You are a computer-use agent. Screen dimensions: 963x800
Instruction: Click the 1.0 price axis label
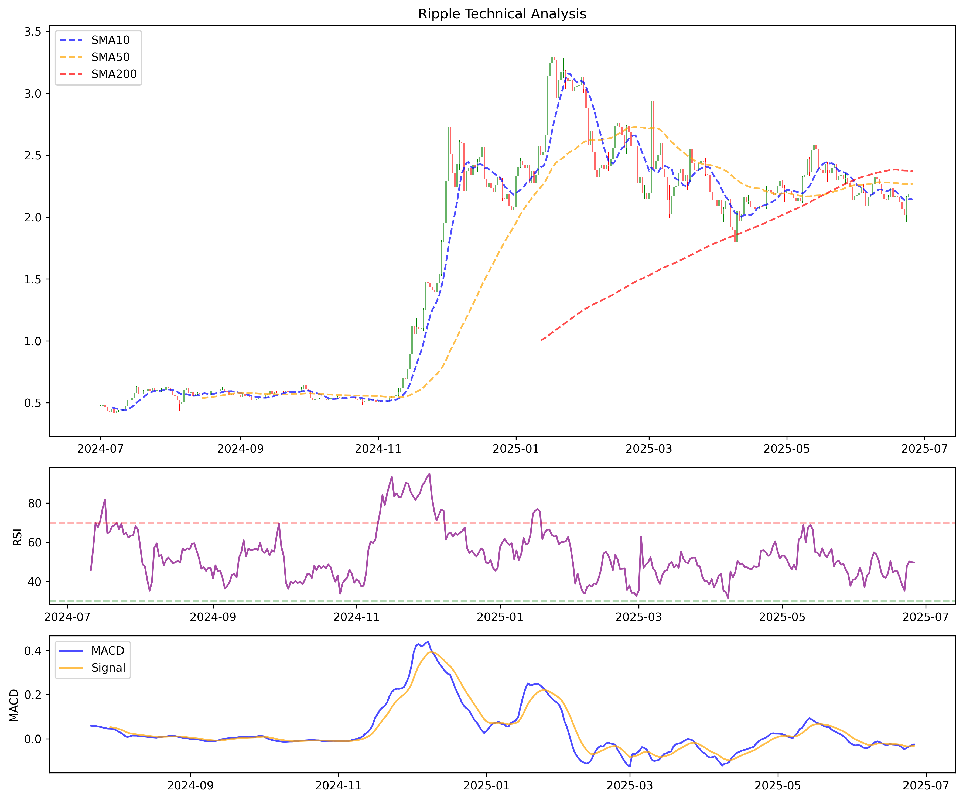click(33, 341)
